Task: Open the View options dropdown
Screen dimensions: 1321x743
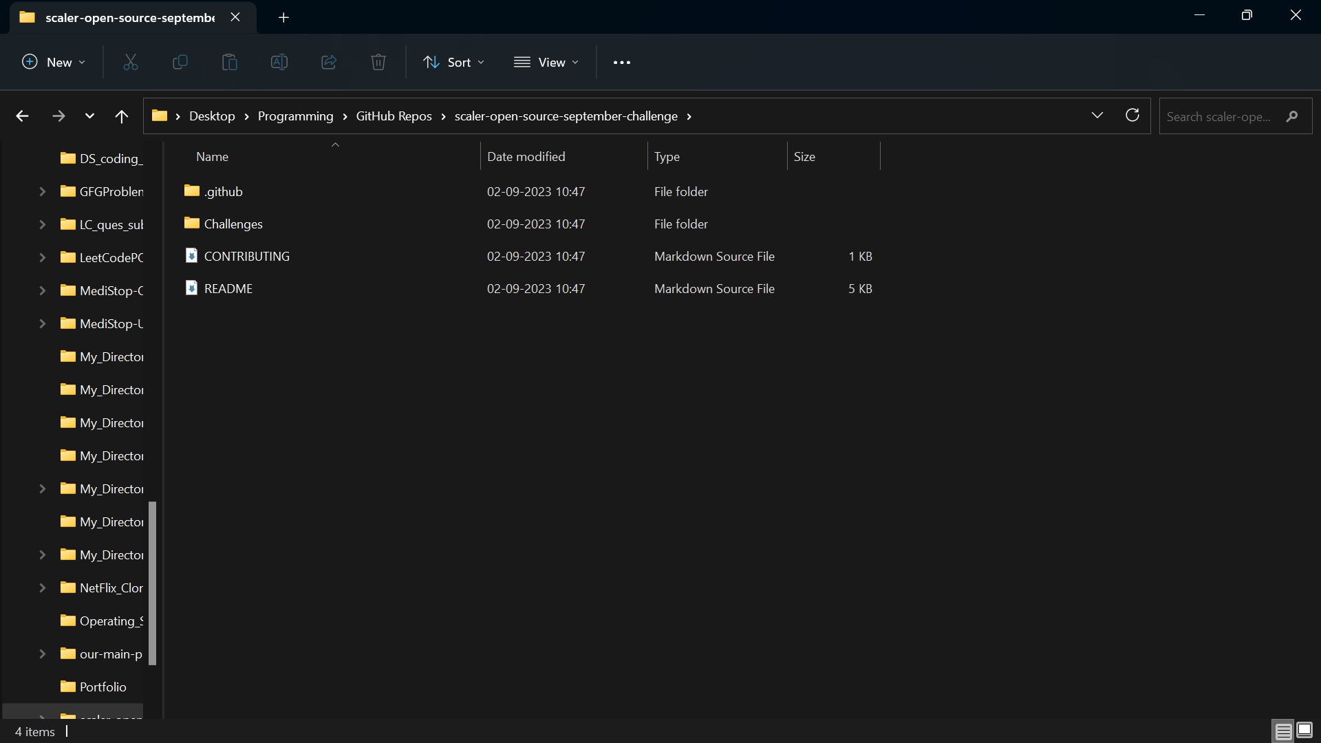Action: (x=546, y=62)
